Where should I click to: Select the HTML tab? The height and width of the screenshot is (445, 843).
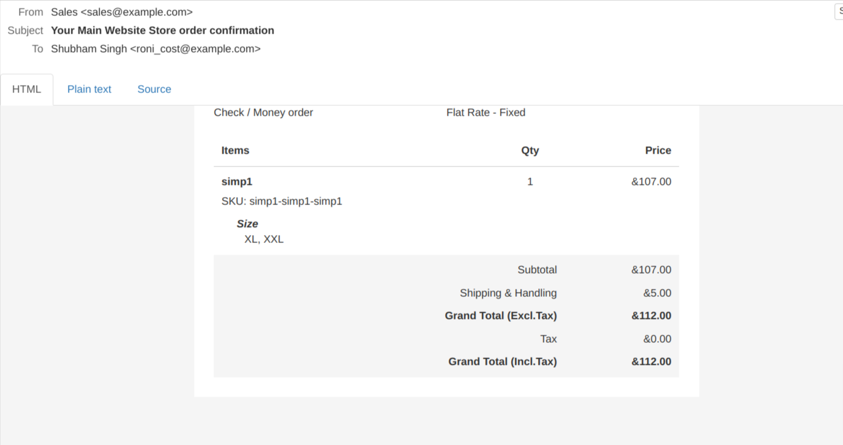[26, 89]
